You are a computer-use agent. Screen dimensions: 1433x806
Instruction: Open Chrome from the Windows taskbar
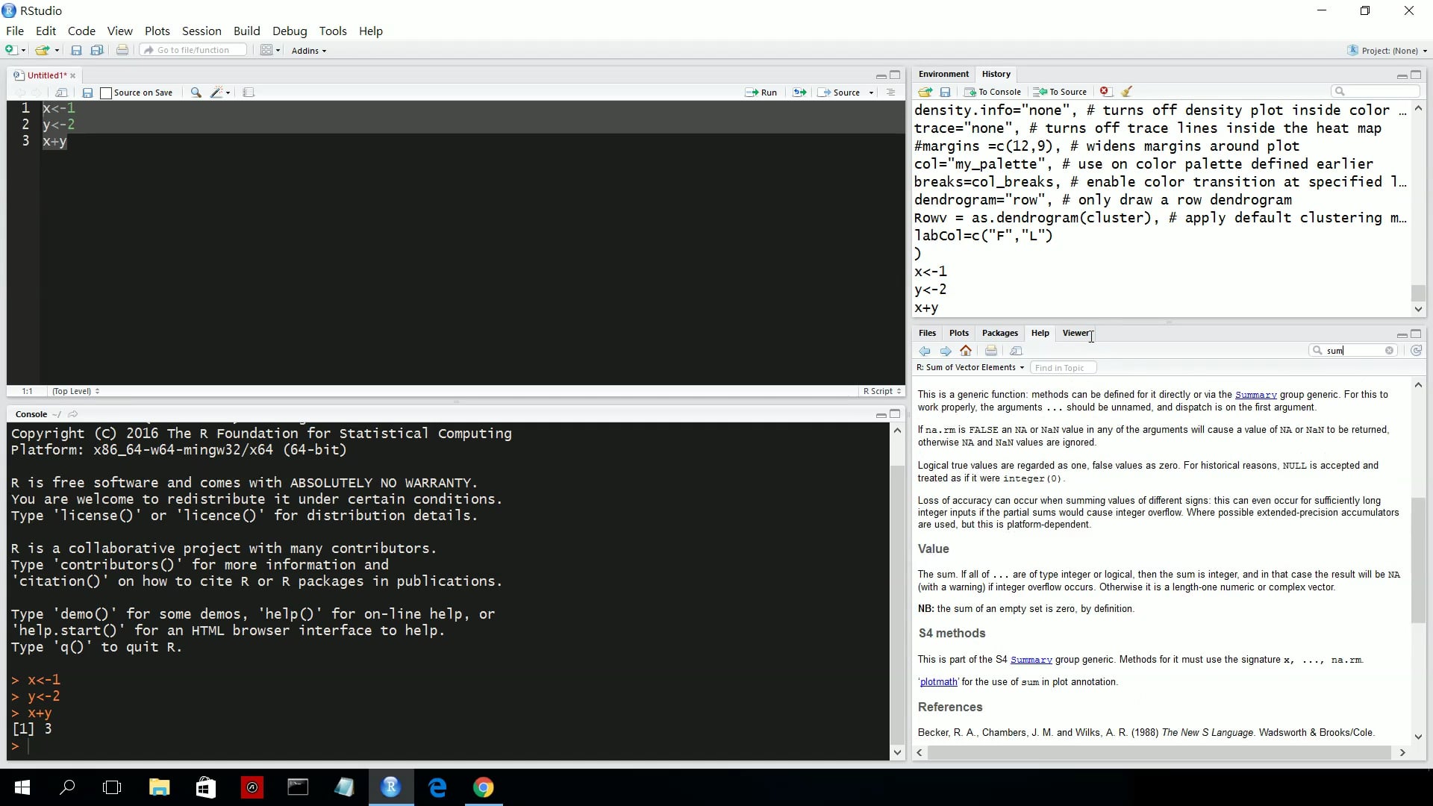(484, 787)
